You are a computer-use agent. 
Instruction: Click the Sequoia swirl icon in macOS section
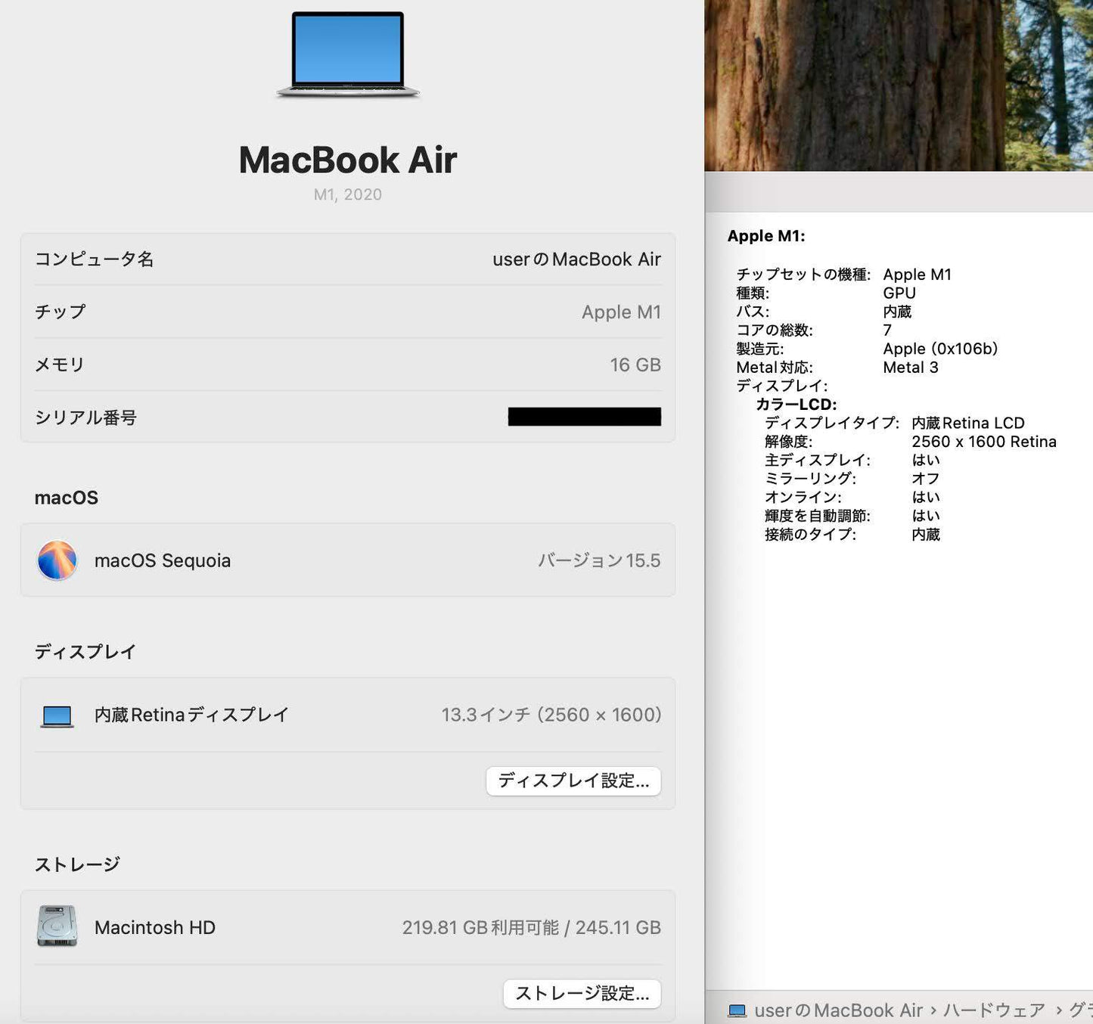point(57,560)
